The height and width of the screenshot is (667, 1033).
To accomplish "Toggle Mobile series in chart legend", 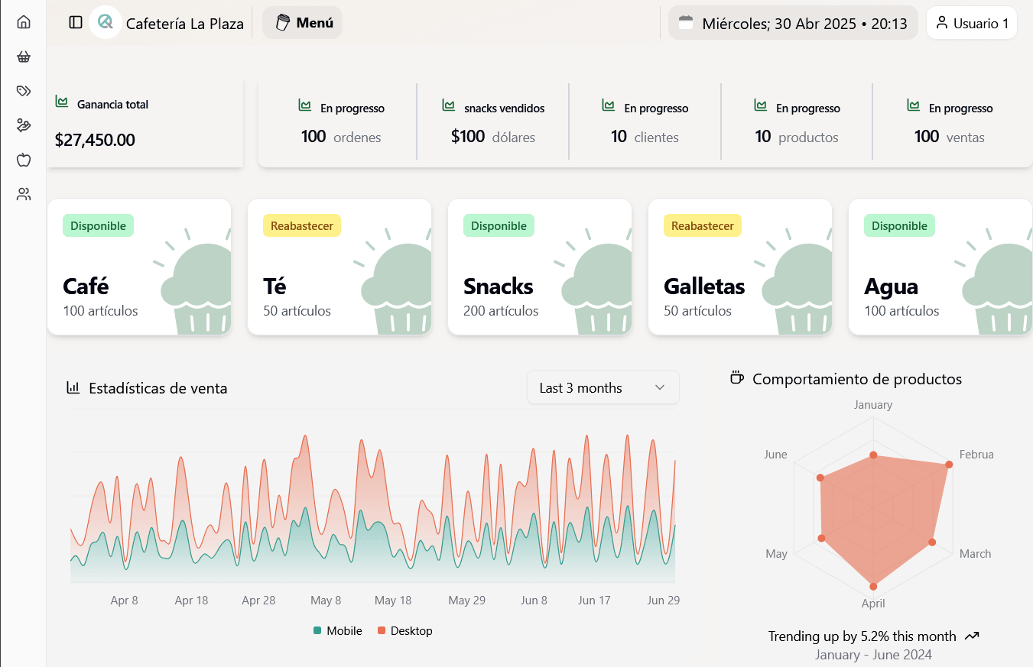I will (x=337, y=631).
